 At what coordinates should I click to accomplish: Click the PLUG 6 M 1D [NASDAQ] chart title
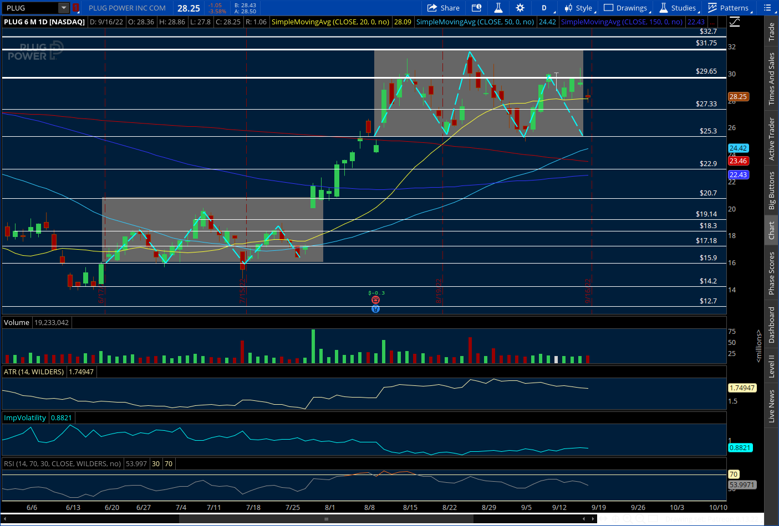click(44, 22)
